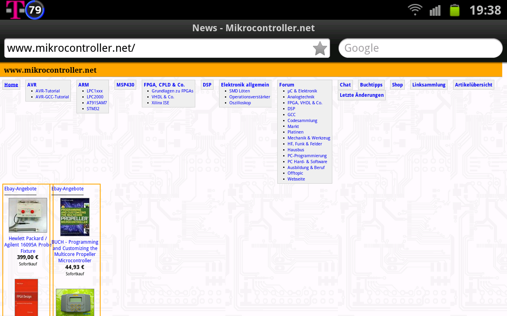Open Grundlagen zu FPGAs link

[x=172, y=91]
